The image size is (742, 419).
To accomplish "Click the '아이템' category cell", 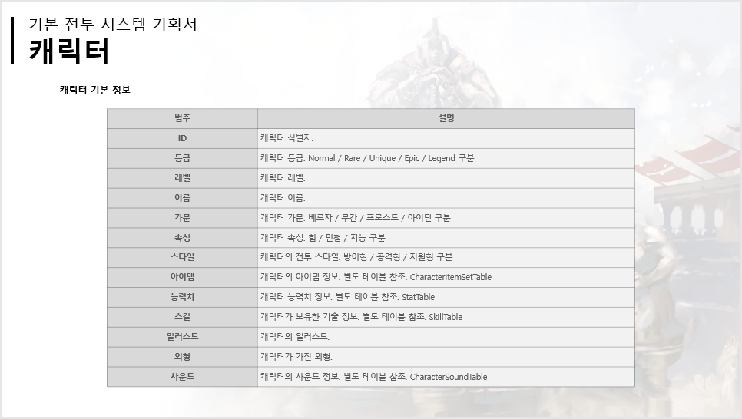I will click(182, 277).
